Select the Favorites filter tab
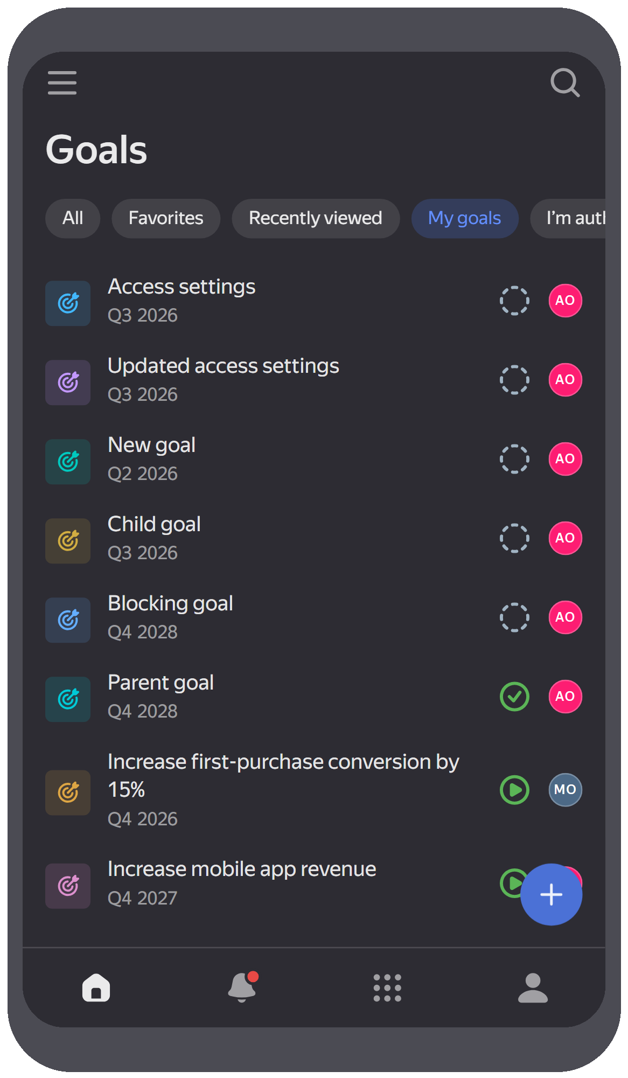This screenshot has height=1078, width=628. pos(166,218)
